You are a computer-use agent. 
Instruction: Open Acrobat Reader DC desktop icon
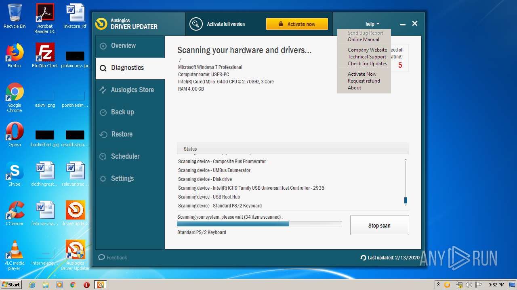tap(45, 19)
